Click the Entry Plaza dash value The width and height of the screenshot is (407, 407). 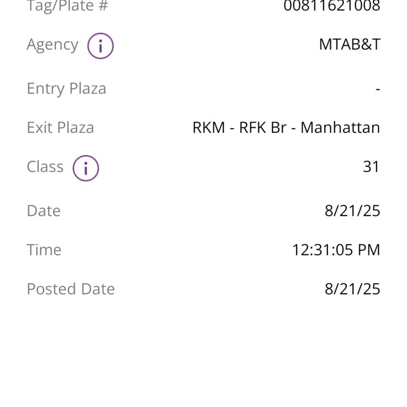coord(377,89)
